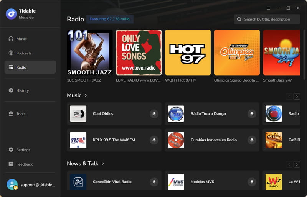Open the Podcasts sidebar icon
Viewport: 307px width, 197px height.
pyautogui.click(x=11, y=53)
